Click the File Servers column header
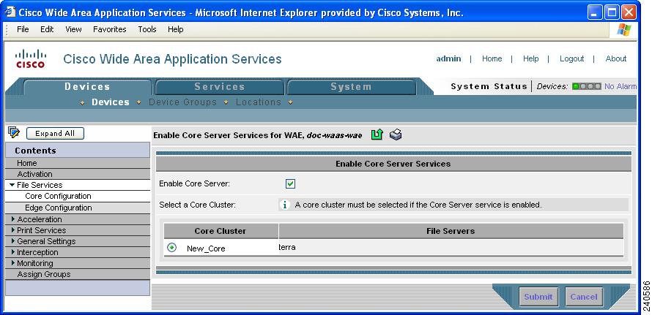This screenshot has height=315, width=652. coord(451,231)
